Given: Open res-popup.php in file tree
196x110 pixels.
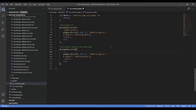Looking at the screenshot, I should coord(17,95).
